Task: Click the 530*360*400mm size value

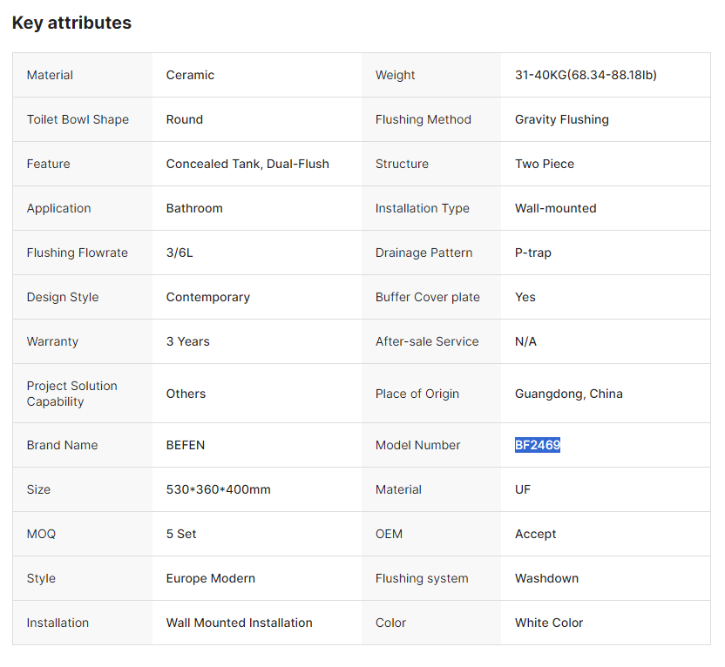Action: pyautogui.click(x=218, y=489)
